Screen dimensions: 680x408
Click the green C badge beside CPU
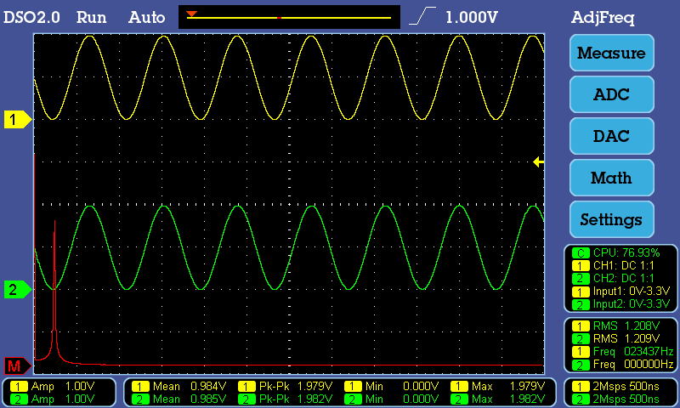(581, 252)
